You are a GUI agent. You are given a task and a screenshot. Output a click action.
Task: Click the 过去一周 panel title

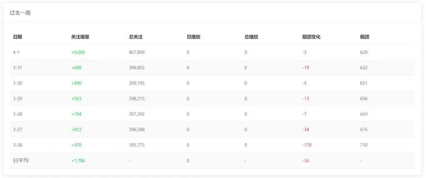20,13
